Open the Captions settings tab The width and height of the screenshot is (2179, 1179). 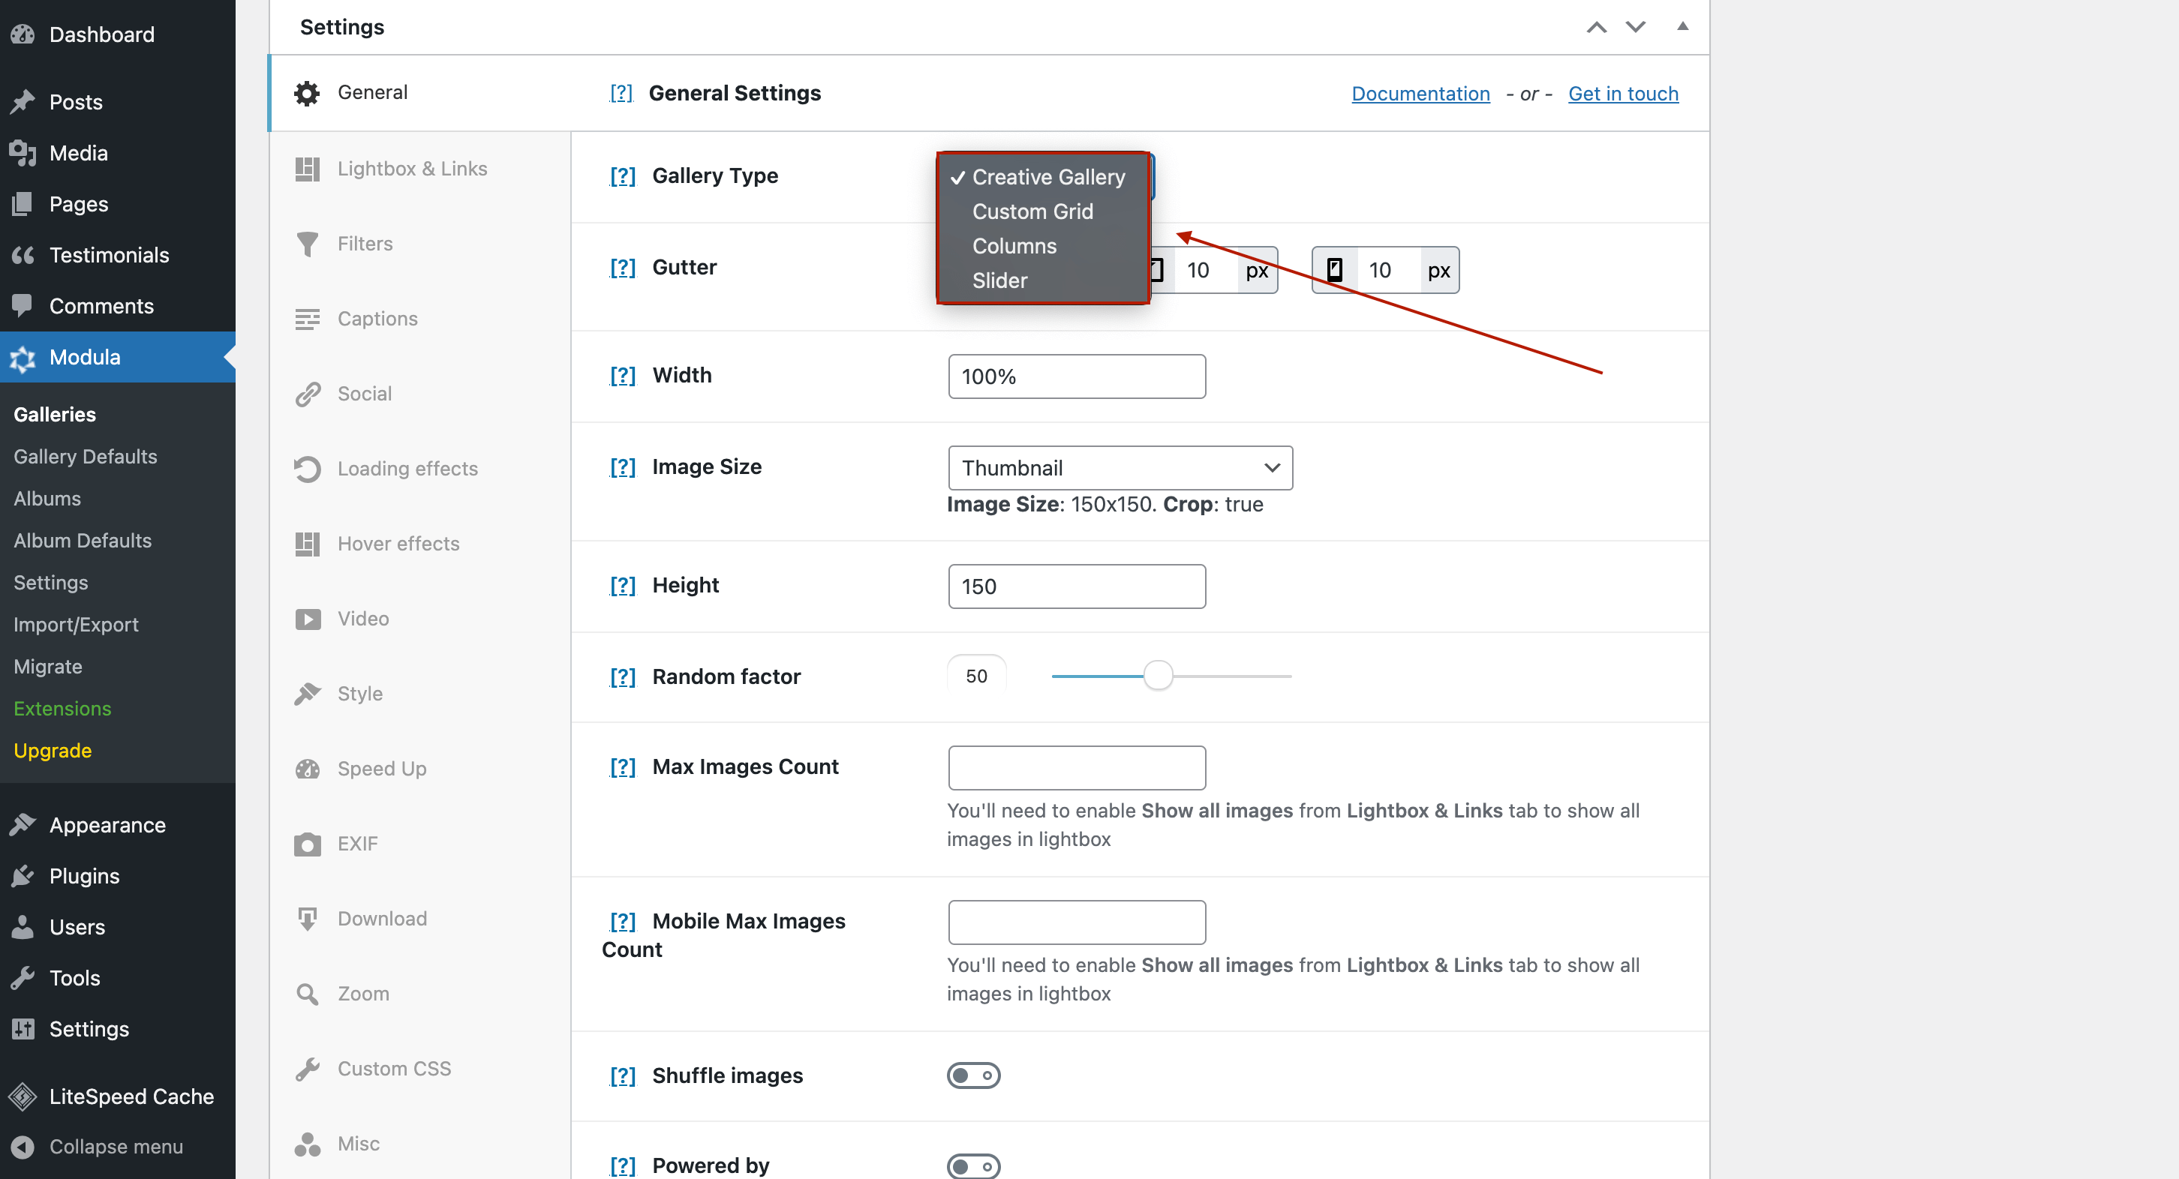377,318
